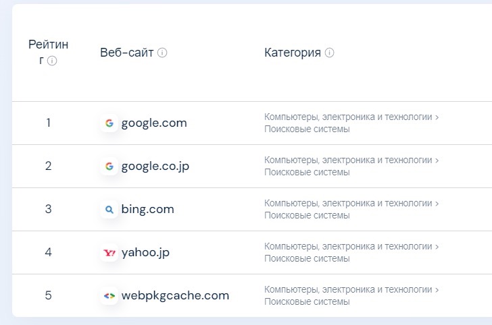Open the yahoo.jp website link
The image size is (492, 325).
pos(145,252)
